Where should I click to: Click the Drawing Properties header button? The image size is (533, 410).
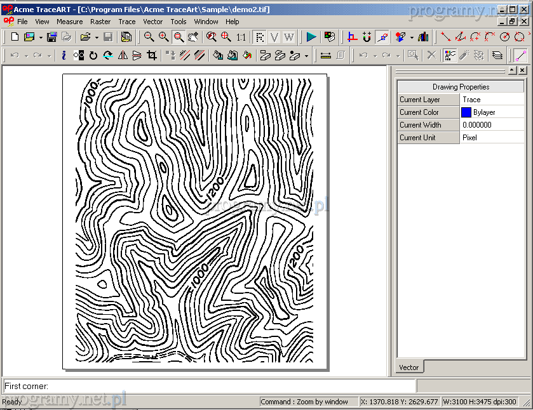(x=461, y=86)
